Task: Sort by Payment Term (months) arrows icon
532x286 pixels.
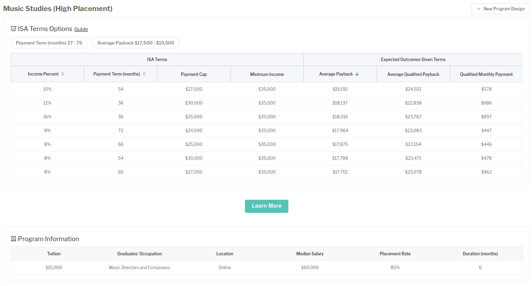Action: point(144,74)
